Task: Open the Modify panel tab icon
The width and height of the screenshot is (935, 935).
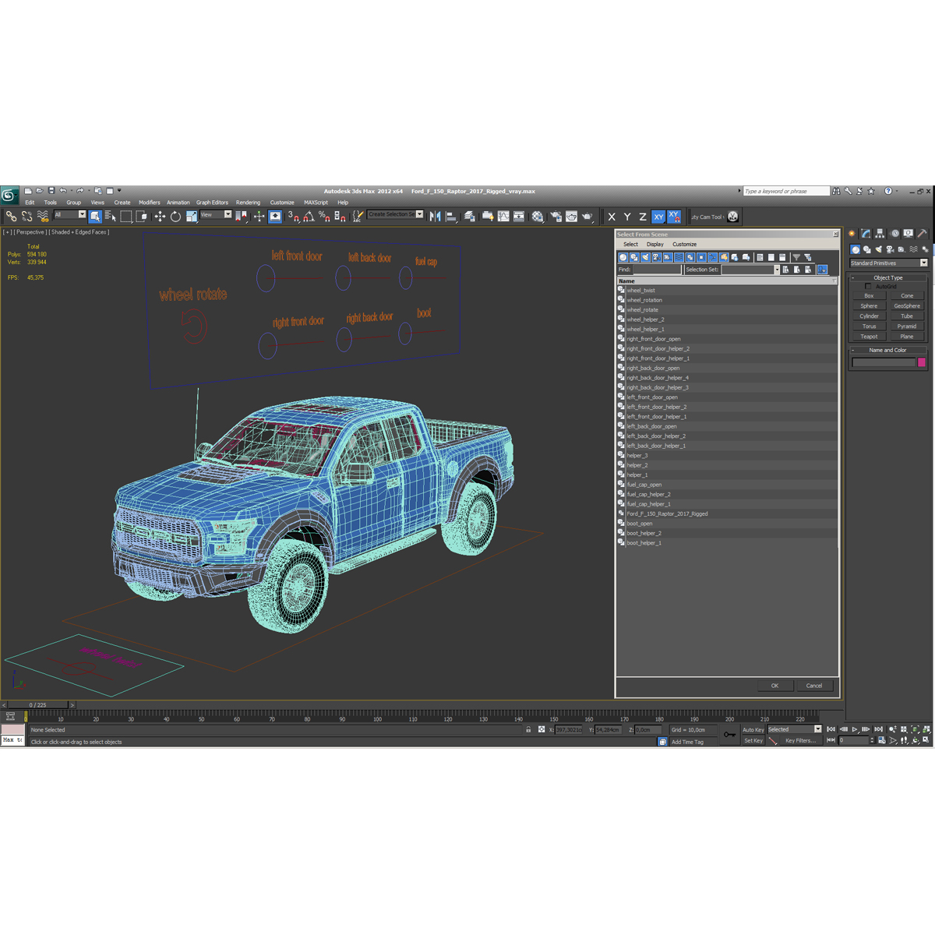Action: 866,233
